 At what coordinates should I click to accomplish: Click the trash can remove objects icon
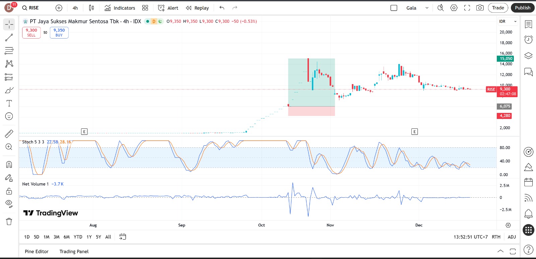9,221
